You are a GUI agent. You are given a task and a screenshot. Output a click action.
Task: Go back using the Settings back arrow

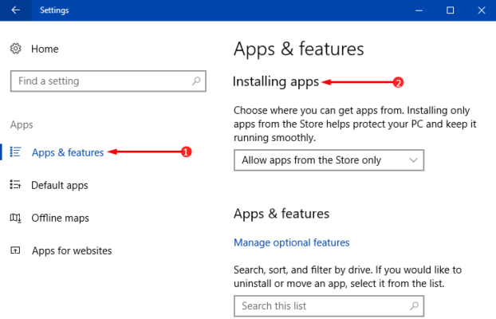pos(15,10)
